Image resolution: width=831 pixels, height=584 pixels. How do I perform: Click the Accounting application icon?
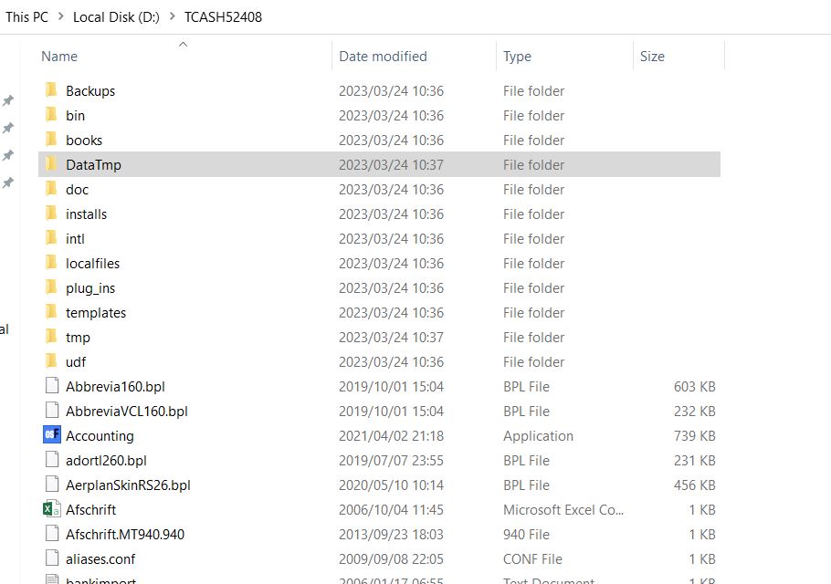[x=52, y=436]
